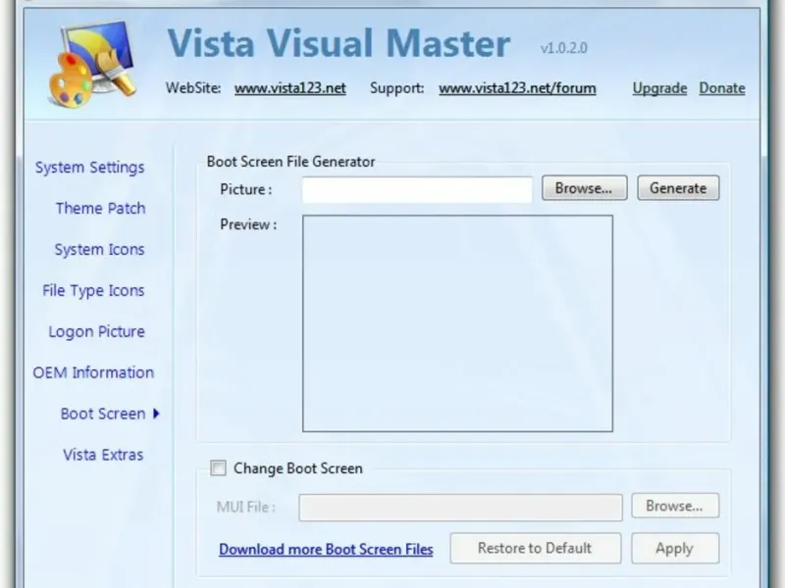Screen dimensions: 785x588
Task: Open the System Settings section
Action: [x=89, y=167]
